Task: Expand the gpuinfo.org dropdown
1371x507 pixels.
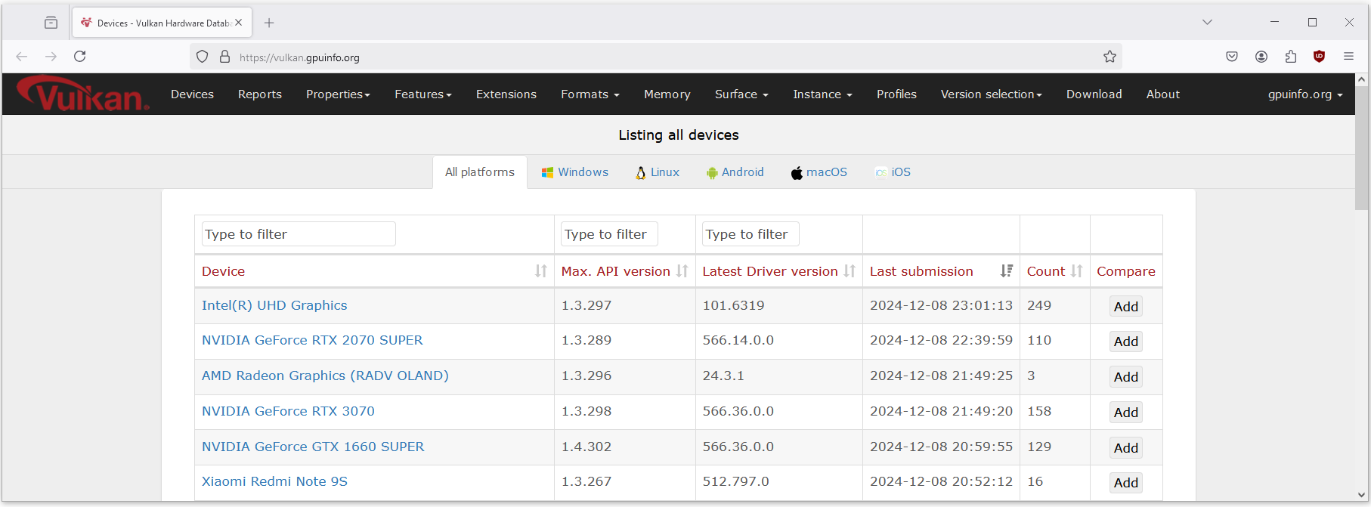Action: coord(1305,94)
